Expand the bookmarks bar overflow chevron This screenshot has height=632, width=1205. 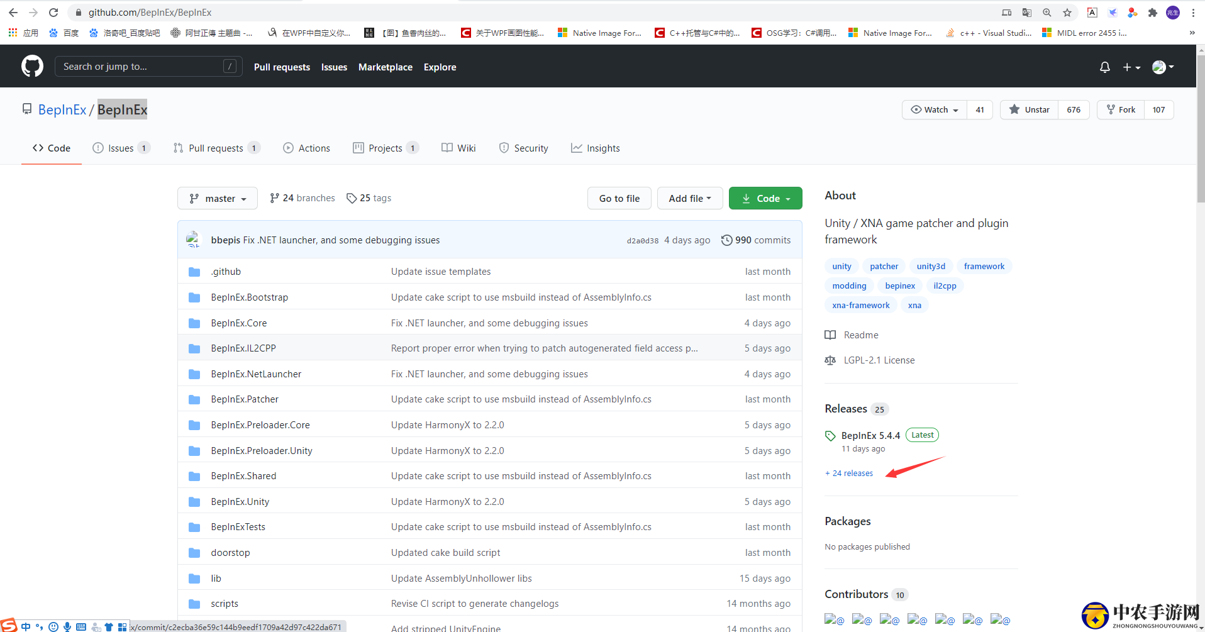coord(1192,33)
